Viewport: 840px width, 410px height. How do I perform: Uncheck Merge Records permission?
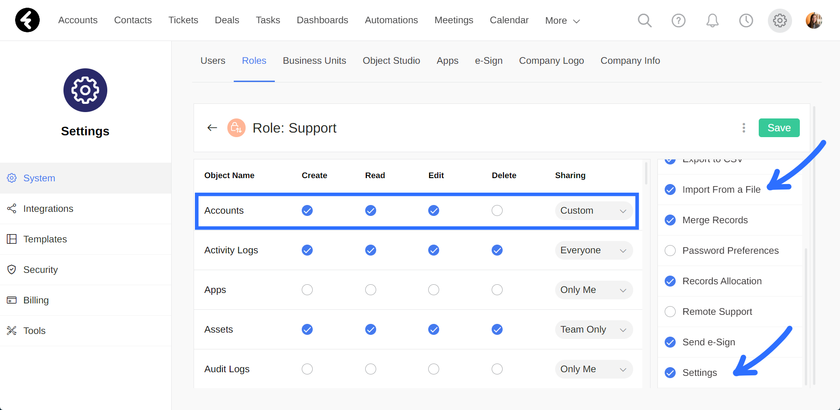[670, 220]
